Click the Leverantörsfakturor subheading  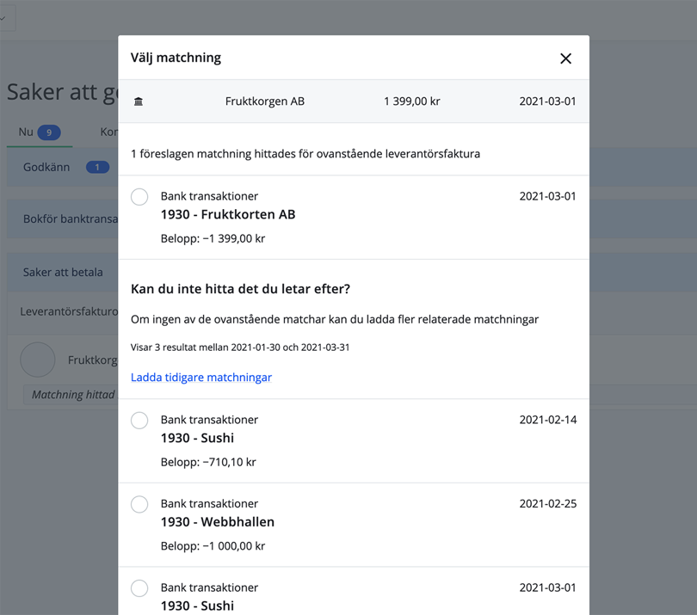68,311
